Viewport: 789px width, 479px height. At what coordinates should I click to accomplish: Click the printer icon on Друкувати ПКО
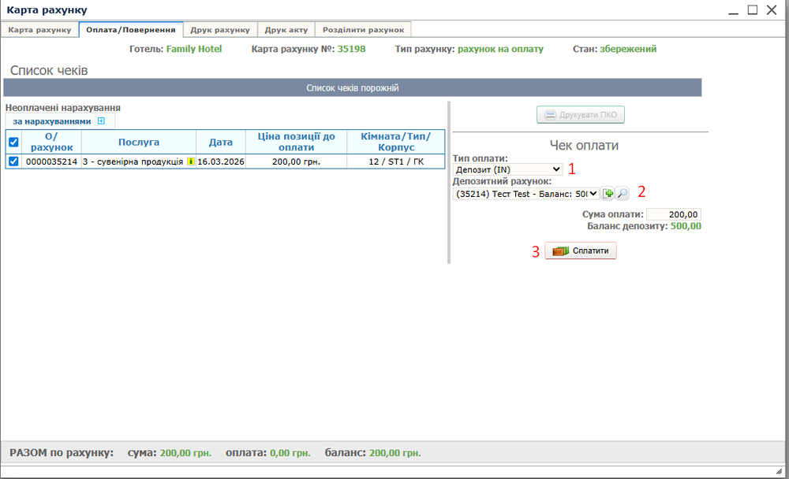[549, 116]
